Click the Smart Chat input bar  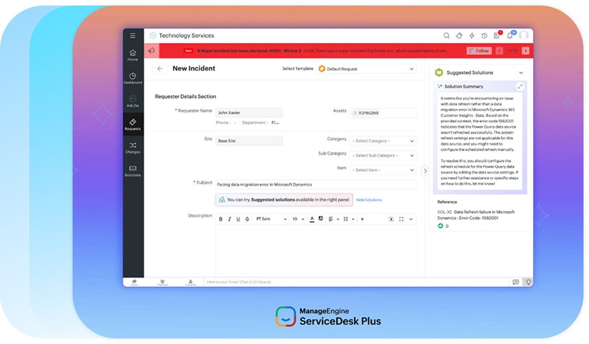click(x=356, y=282)
